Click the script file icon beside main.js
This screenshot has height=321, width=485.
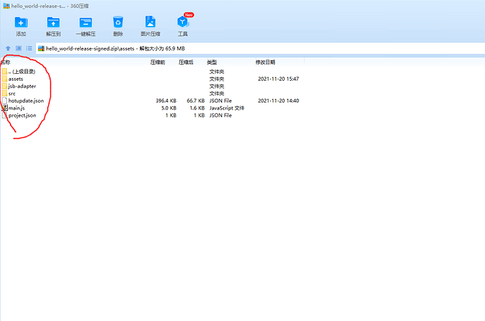coord(4,108)
